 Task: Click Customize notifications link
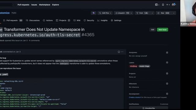164,104
